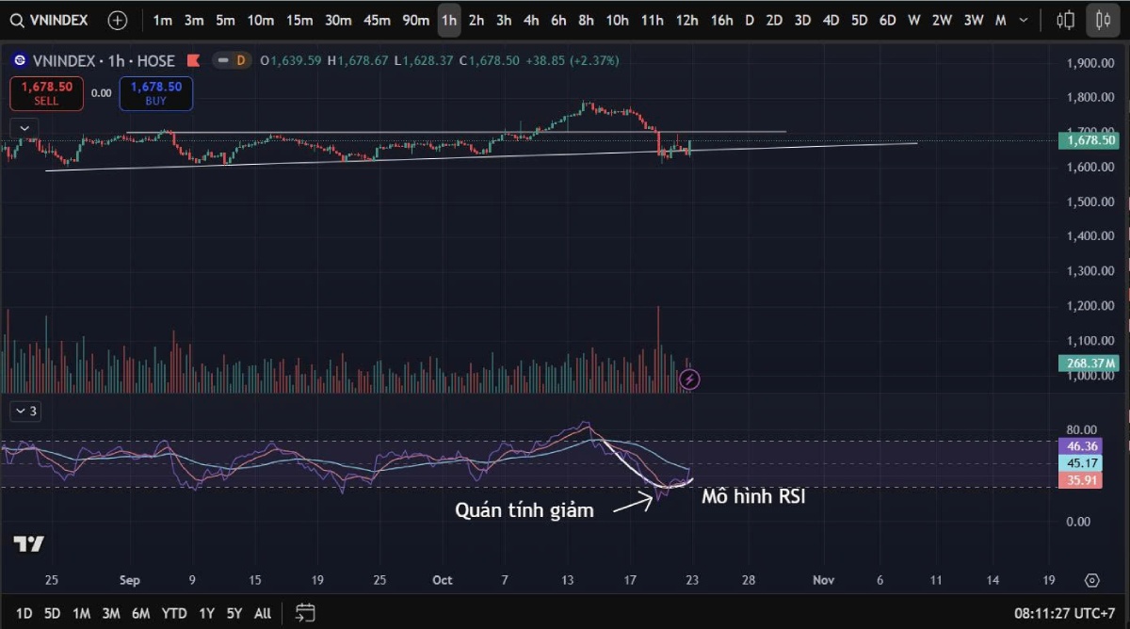Collapse the indicator legend under SELL button
This screenshot has width=1130, height=629.
pyautogui.click(x=24, y=127)
